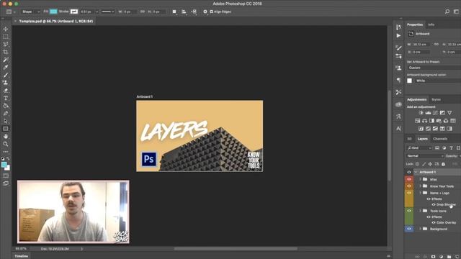Create a new group folder icon
The image size is (461, 259).
pos(449,257)
